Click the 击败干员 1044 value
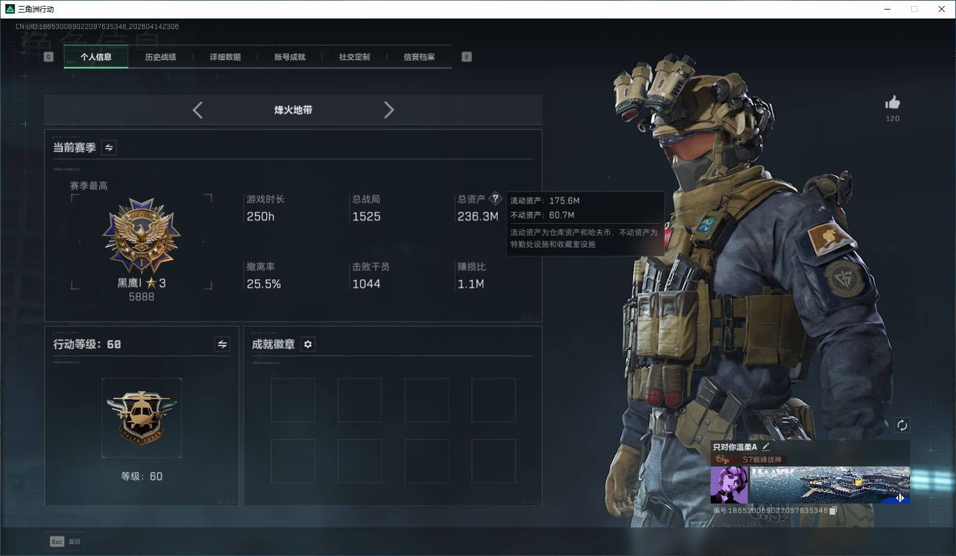956x556 pixels. coord(366,284)
